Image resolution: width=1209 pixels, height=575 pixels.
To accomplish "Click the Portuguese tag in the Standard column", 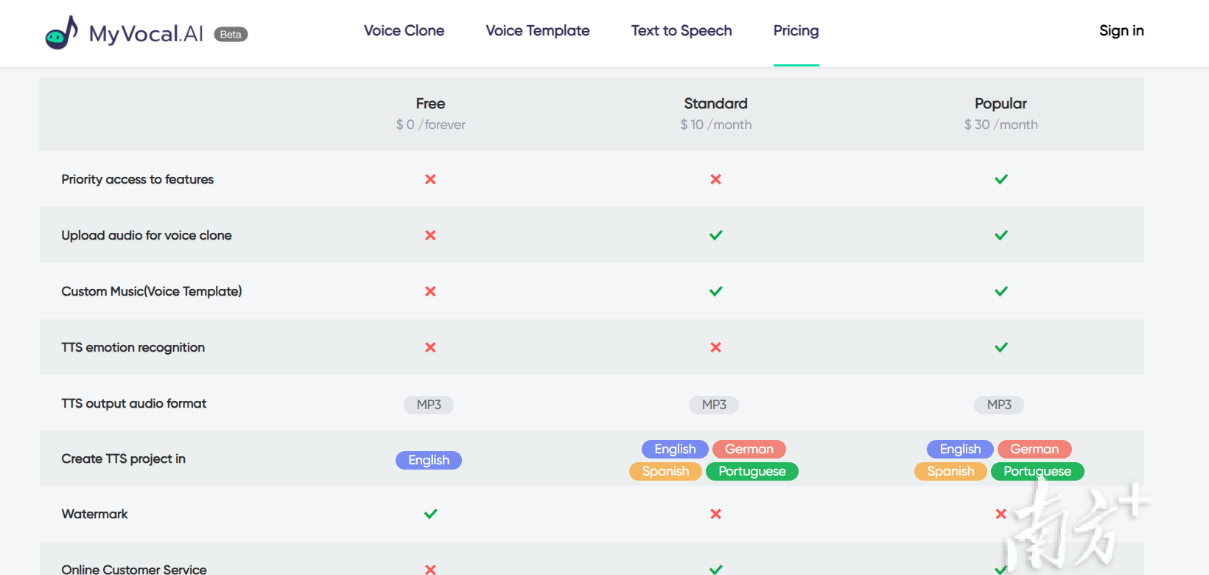I will 751,471.
